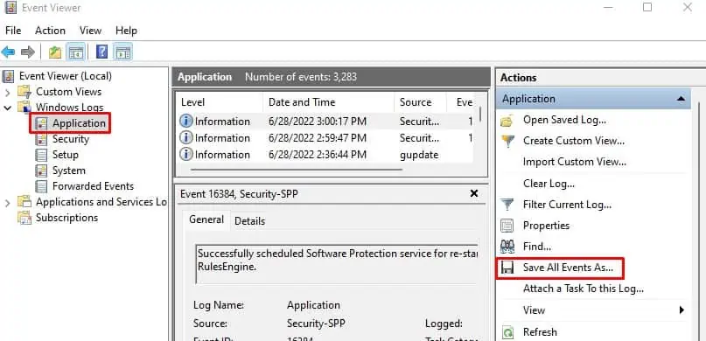The image size is (706, 341).
Task: Click the Custom Views folder icon
Action: (24, 92)
